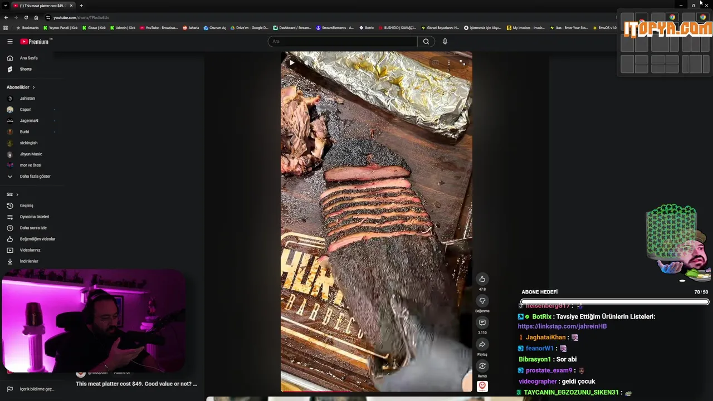Open the sickinglish subscription channel

(28, 143)
